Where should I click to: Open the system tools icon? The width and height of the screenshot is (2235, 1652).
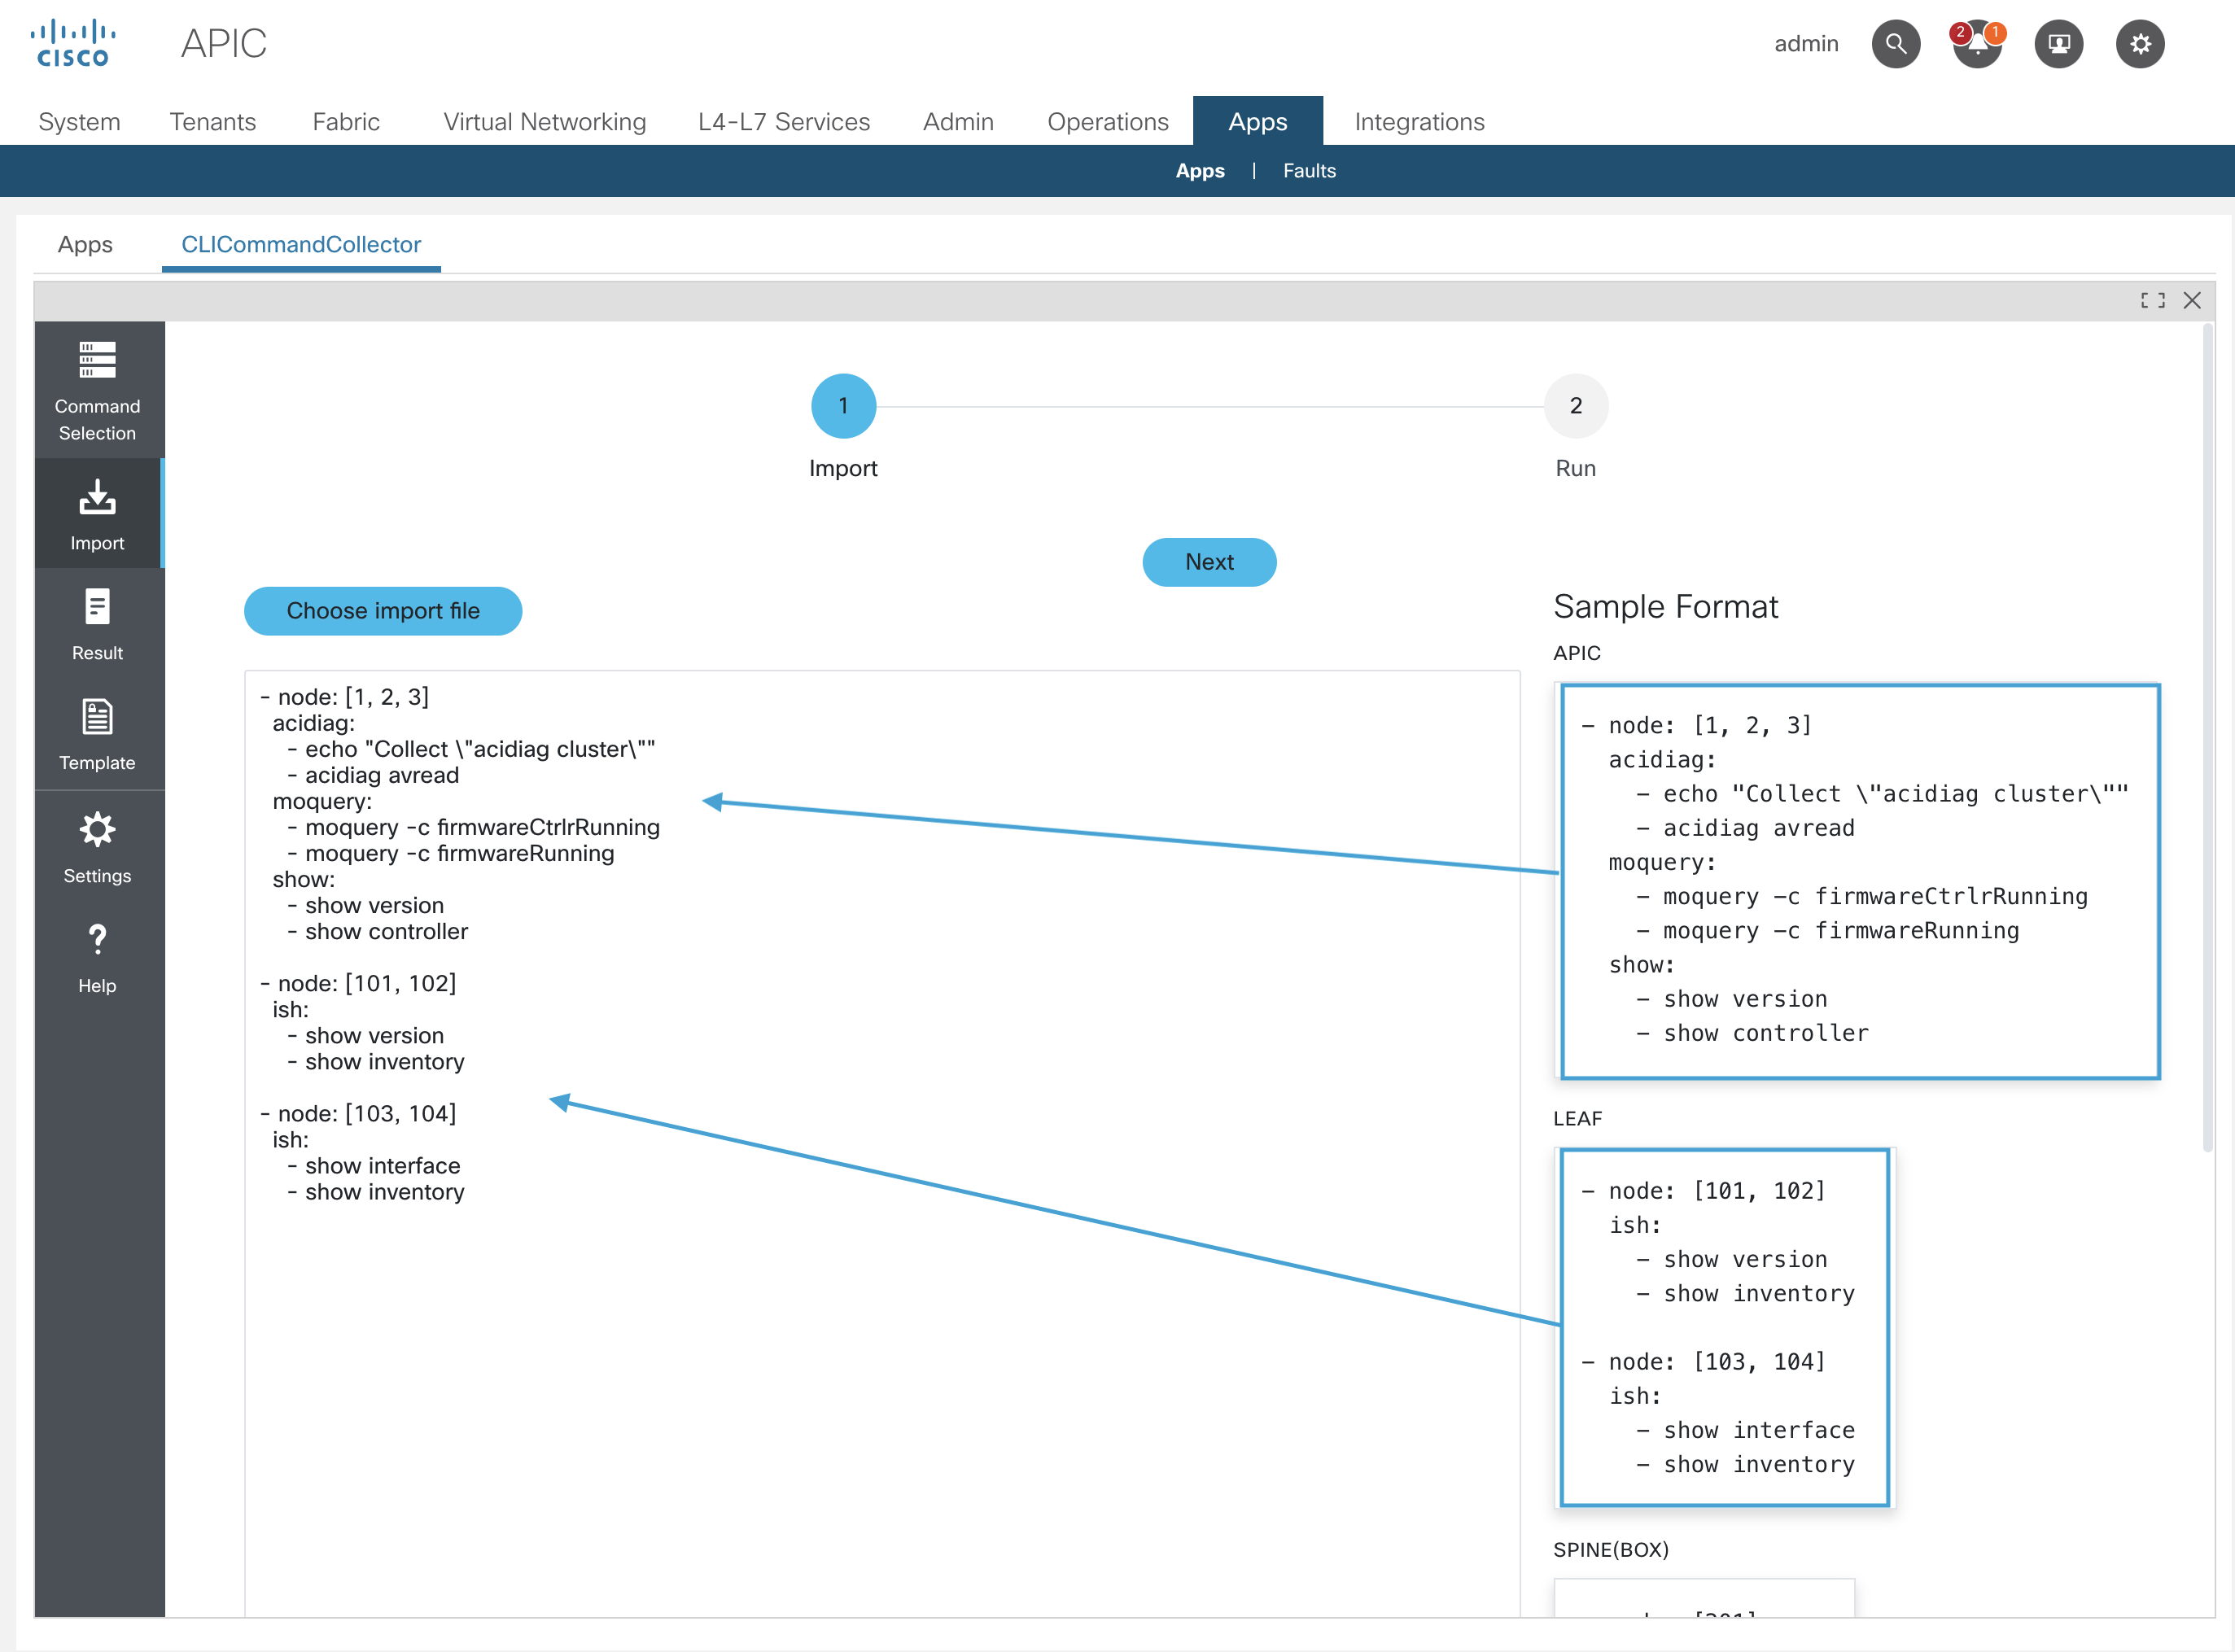(x=2059, y=44)
